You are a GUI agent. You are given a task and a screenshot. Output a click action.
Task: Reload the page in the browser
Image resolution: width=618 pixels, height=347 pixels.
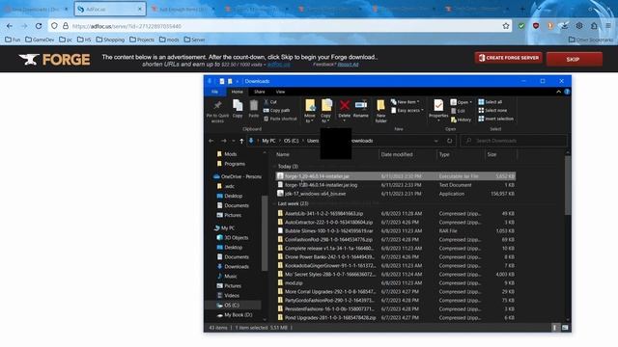(39, 26)
